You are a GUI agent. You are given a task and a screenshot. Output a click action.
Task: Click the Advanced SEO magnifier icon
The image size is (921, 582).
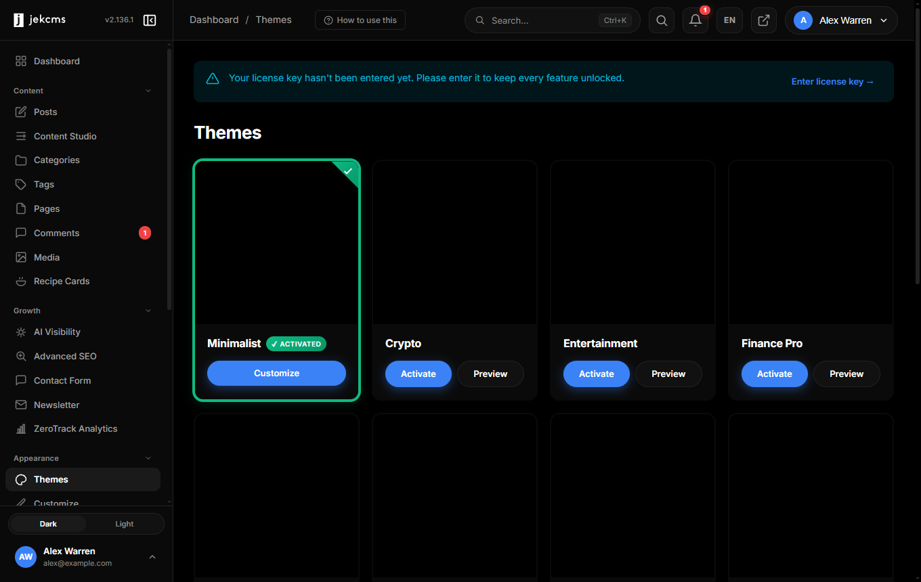tap(21, 356)
